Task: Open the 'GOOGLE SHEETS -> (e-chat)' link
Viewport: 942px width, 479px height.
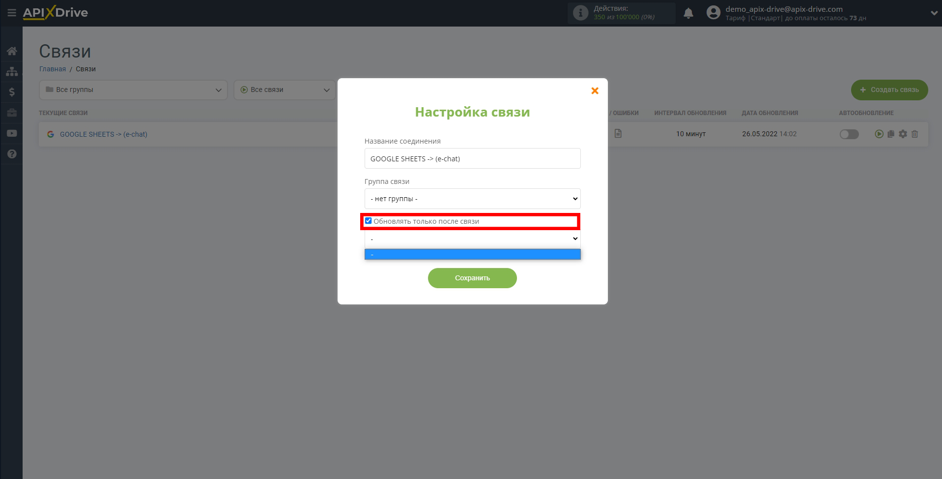Action: click(104, 134)
